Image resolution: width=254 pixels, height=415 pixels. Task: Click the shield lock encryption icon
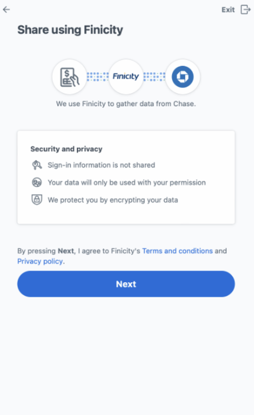pos(37,200)
